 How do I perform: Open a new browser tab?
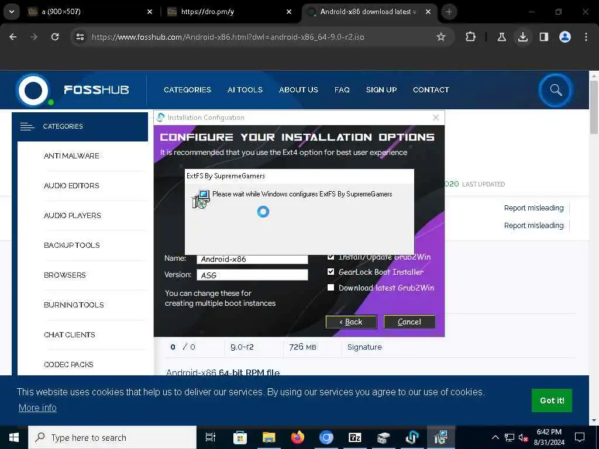coord(449,12)
